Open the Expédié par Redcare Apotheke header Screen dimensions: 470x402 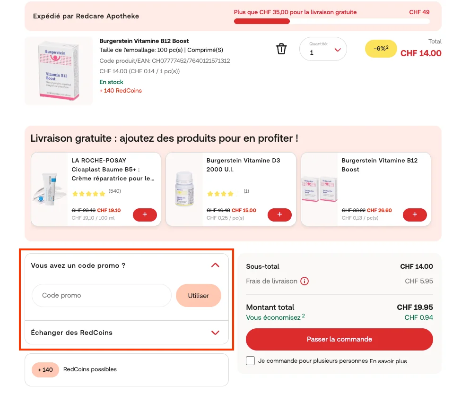[x=86, y=16]
